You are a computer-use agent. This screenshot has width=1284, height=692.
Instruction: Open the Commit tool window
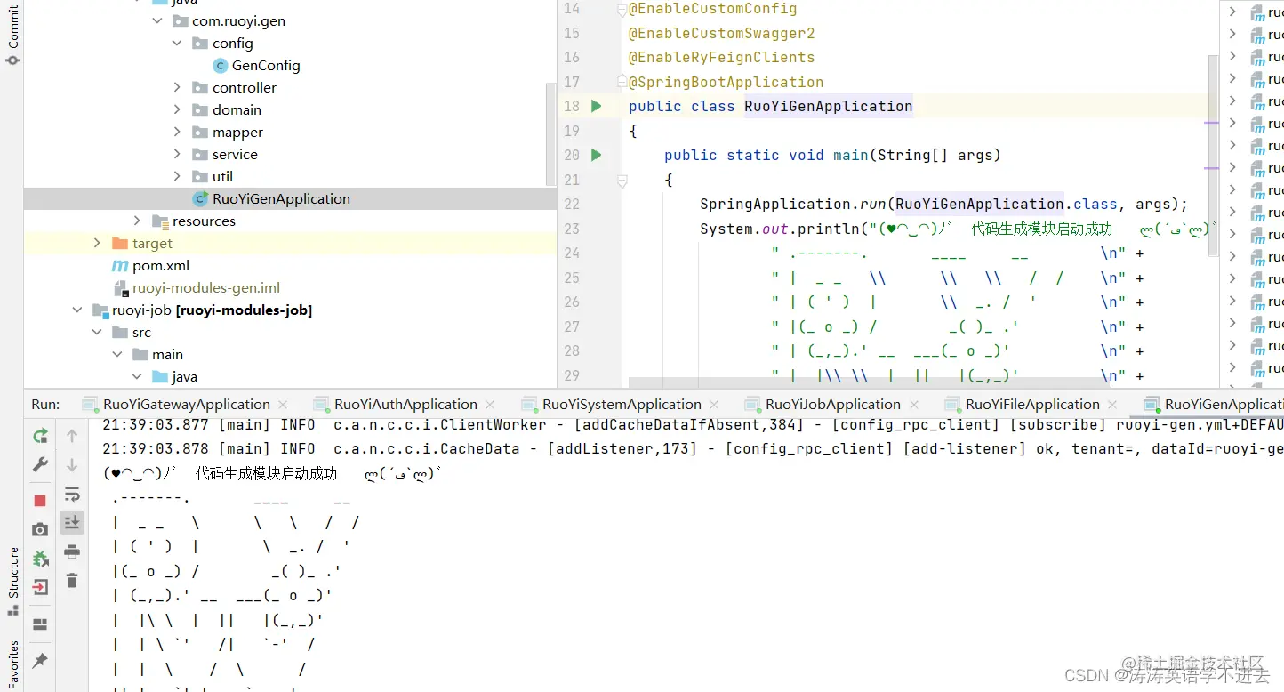pos(12,36)
